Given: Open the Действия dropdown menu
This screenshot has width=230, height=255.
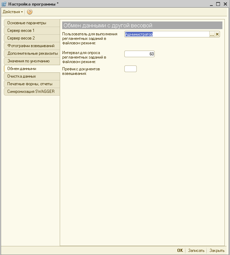Looking at the screenshot, I should point(13,12).
